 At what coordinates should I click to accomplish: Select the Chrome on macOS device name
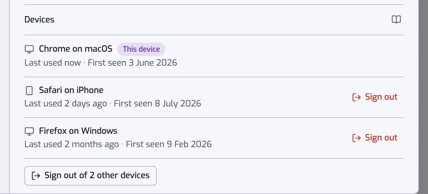coord(76,49)
